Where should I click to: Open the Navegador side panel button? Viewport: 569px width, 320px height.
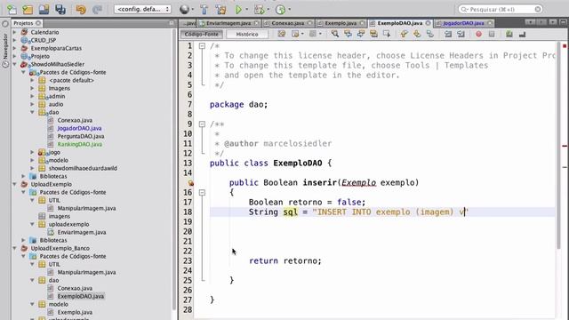[5, 47]
